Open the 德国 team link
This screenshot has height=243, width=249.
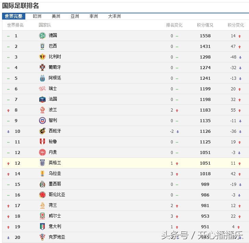[x=53, y=35]
